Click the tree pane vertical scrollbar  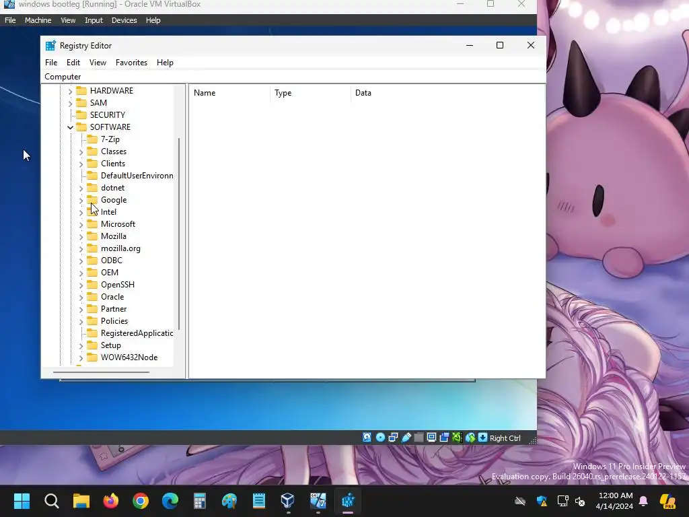pyautogui.click(x=179, y=234)
